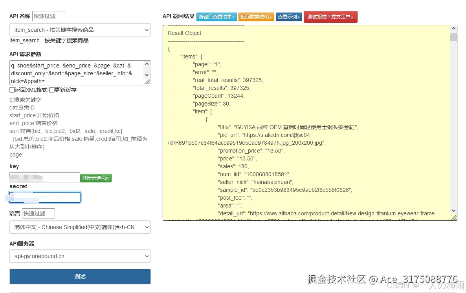This screenshot has width=466, height=293.
Task: Click the 查看示例 button
Action: 288,17
